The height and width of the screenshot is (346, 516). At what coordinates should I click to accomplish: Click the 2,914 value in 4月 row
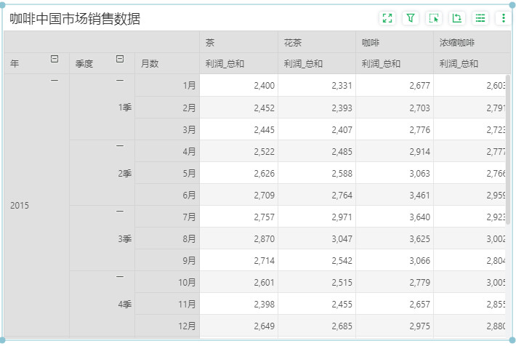419,151
